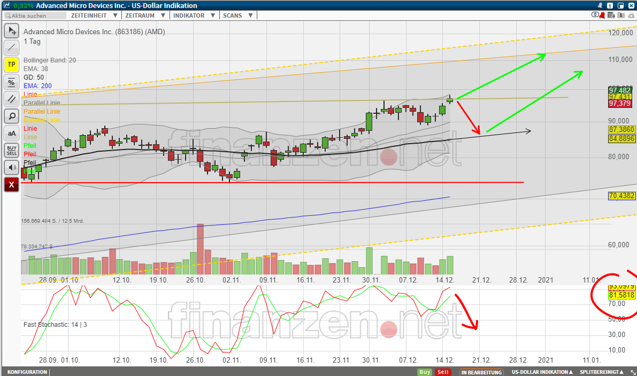Click the 87,3860 yellow price label
637x376 pixels.
[621, 129]
